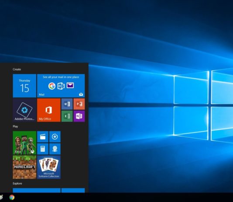Open the Groove Music disc tile

click(x=55, y=137)
